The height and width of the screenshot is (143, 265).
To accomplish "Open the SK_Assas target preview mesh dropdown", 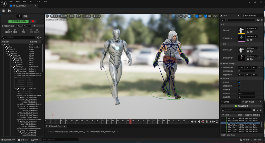I will [x=252, y=56].
